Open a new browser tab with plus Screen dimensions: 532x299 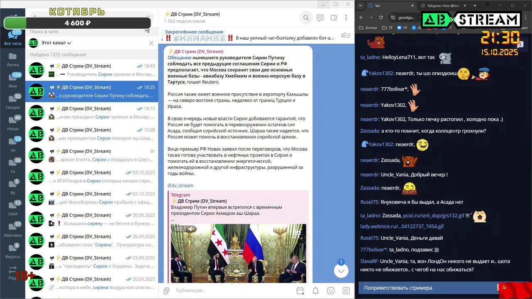(475, 5)
